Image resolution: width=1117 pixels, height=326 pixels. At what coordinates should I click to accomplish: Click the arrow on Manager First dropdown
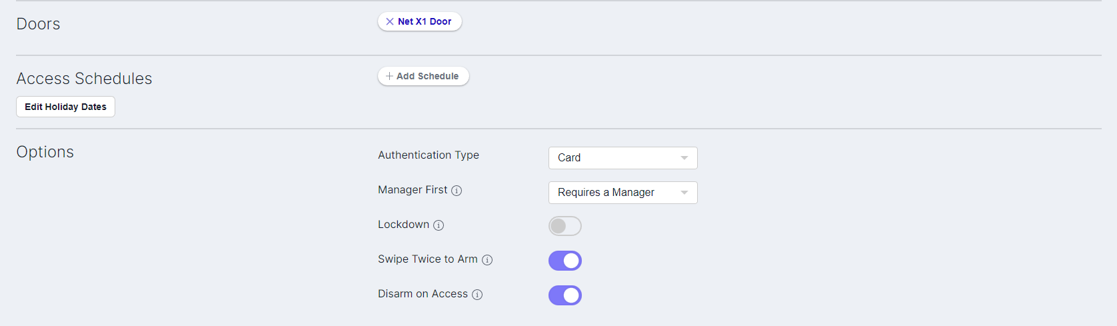tap(684, 193)
